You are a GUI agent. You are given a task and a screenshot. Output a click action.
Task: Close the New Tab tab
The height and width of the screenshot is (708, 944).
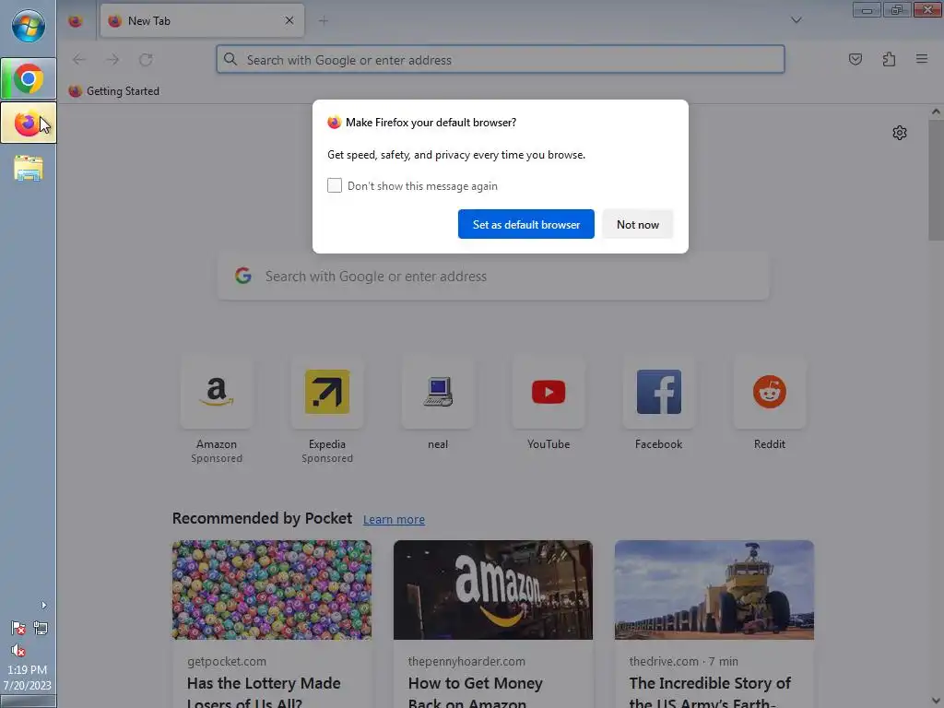pos(289,20)
